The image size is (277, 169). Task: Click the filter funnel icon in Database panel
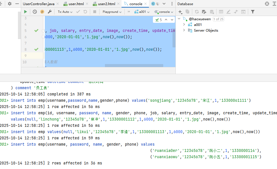pyautogui.click(x=253, y=12)
